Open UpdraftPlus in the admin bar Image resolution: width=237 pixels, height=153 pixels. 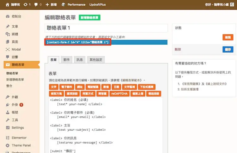click(x=98, y=5)
